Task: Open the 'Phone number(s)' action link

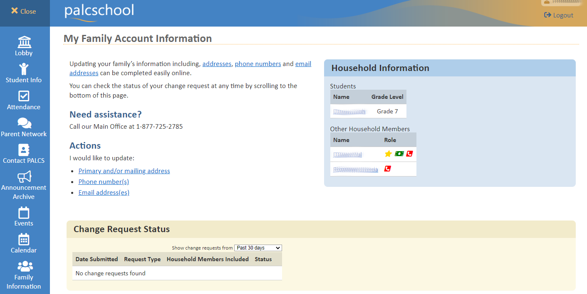Action: (x=104, y=182)
